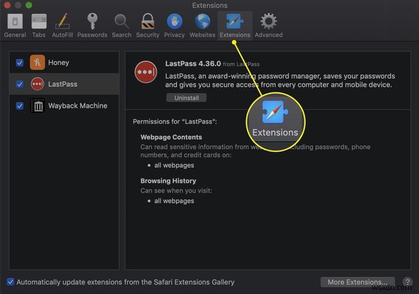Click the Wayback Machine icon in list
This screenshot has width=419, height=294.
pos(37,106)
